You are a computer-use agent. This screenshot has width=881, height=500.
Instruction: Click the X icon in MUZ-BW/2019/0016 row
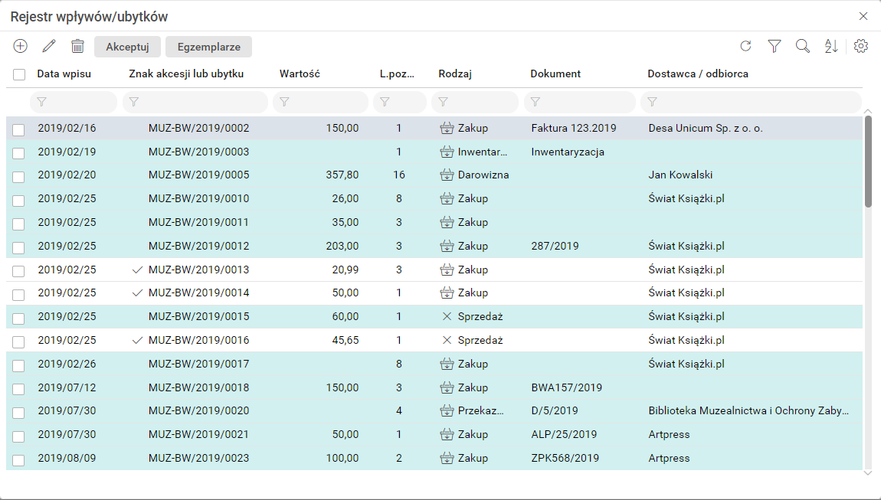point(447,340)
